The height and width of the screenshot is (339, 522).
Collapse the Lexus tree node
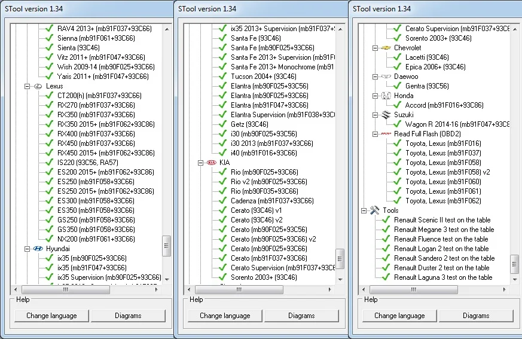[x=27, y=86]
